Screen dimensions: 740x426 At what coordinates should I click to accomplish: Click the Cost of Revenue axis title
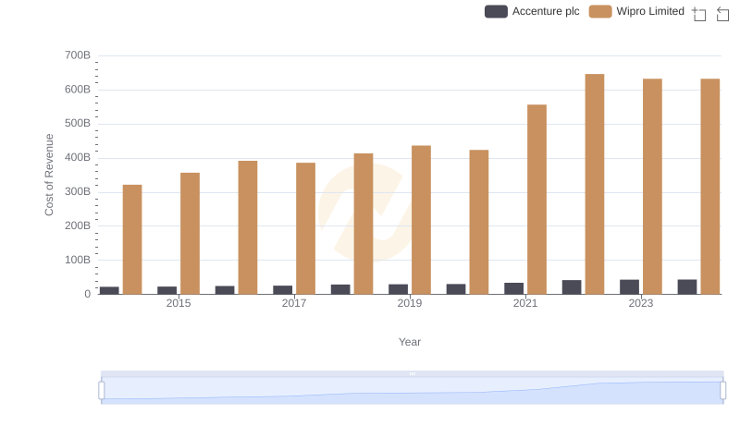click(49, 175)
